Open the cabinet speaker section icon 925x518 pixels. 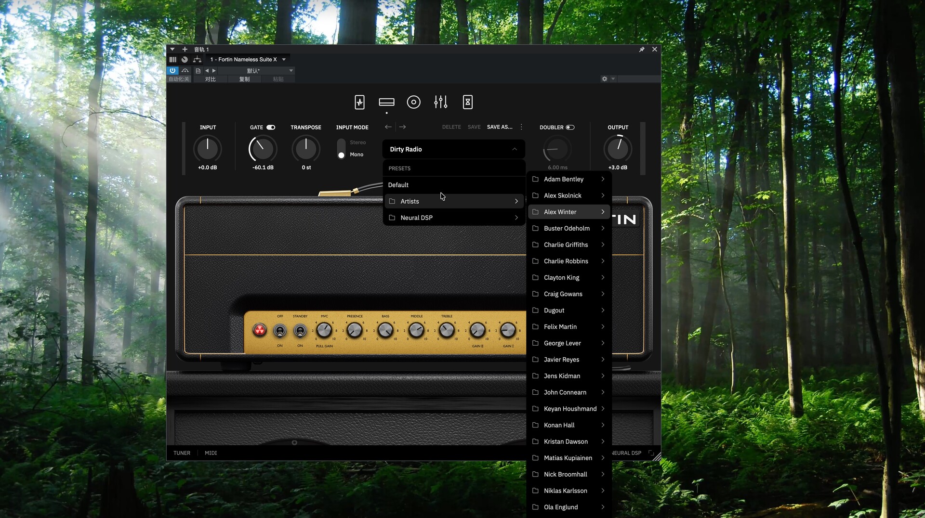point(413,102)
